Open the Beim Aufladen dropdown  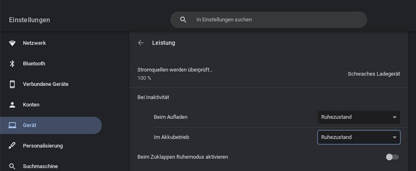pyautogui.click(x=359, y=117)
